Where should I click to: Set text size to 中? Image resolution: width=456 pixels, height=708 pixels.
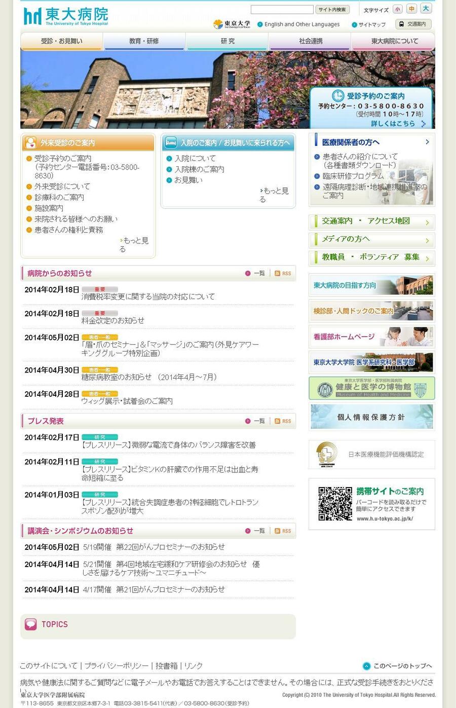pyautogui.click(x=411, y=9)
